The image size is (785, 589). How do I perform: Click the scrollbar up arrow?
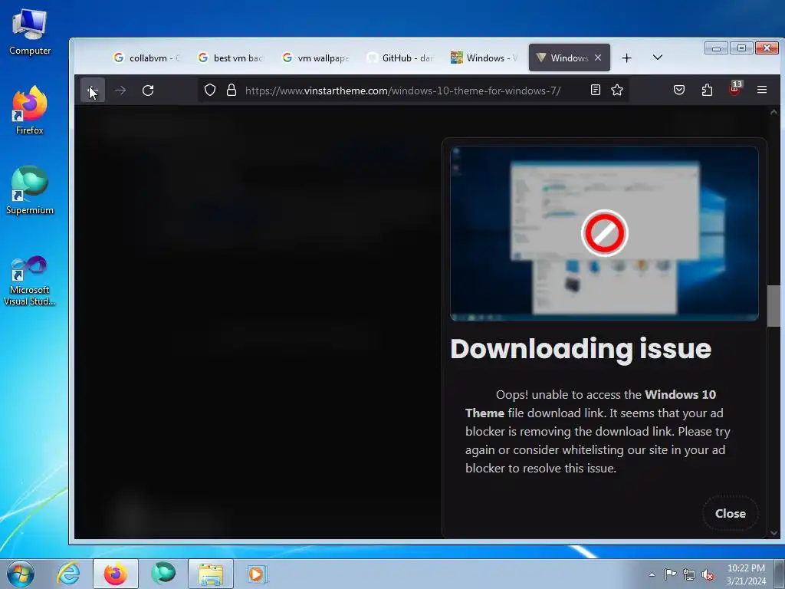[774, 112]
